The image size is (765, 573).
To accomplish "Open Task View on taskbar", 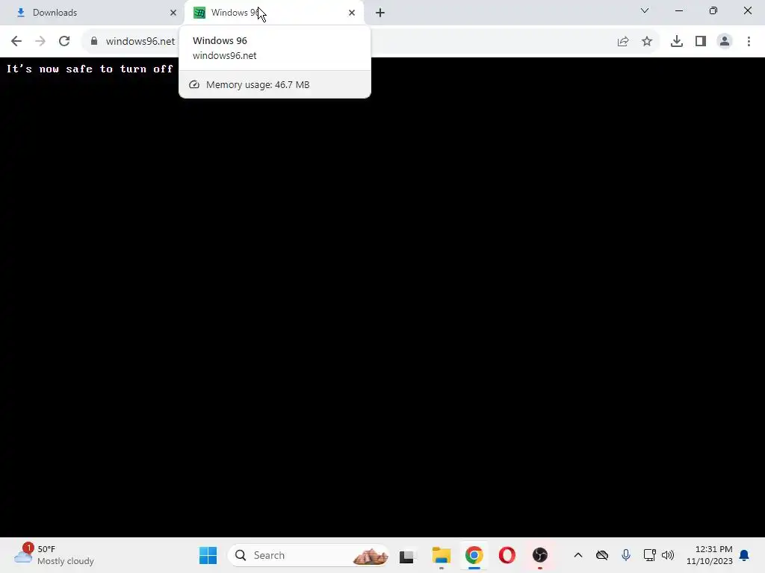I will coord(406,555).
